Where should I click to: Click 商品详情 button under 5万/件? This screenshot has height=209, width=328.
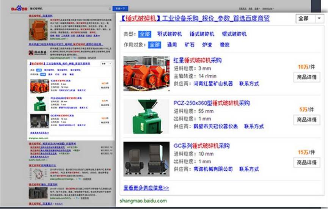(x=307, y=120)
